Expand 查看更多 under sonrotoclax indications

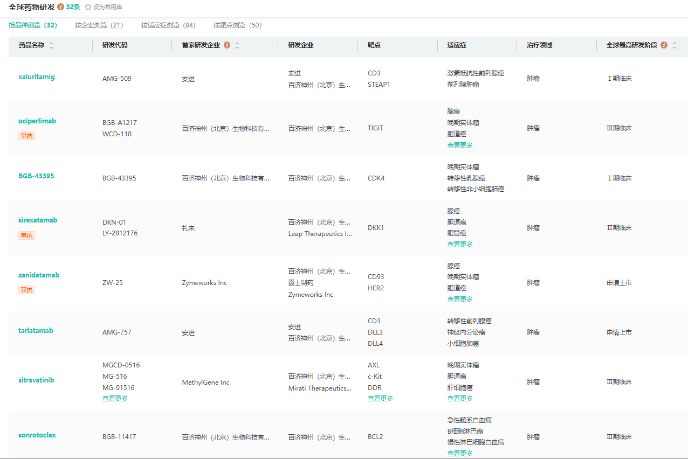460,454
